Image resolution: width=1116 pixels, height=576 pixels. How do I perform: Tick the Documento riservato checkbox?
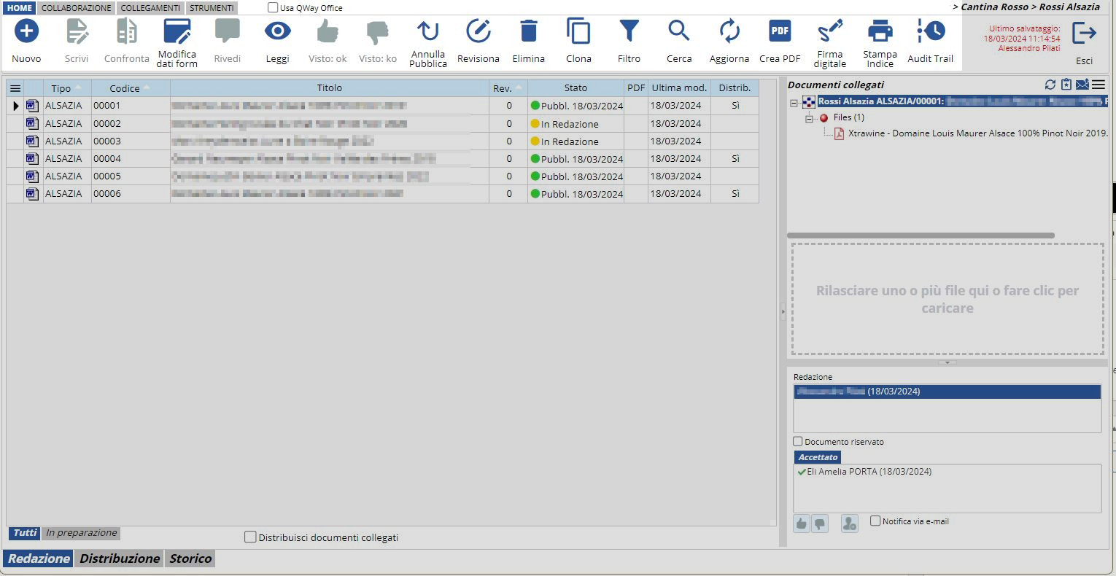pyautogui.click(x=798, y=441)
